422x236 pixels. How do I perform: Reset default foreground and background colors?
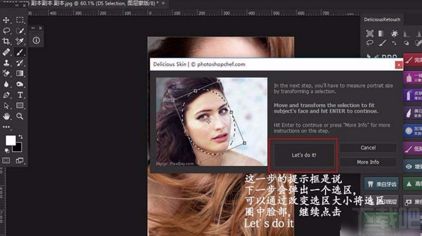click(x=7, y=151)
